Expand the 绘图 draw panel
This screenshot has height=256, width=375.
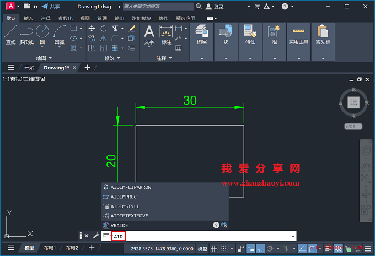[x=44, y=58]
